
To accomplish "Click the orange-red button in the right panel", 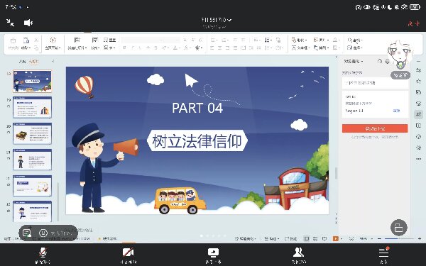I will click(x=375, y=128).
